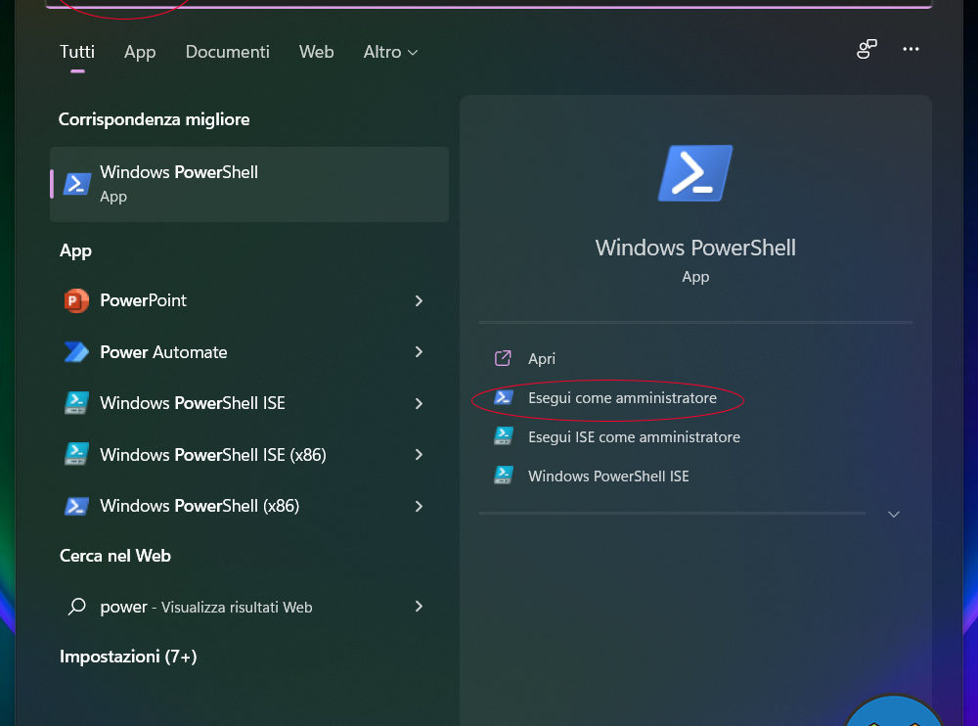Click the icon beside Esegui ISE come amministratore
The image size is (978, 726).
504,436
